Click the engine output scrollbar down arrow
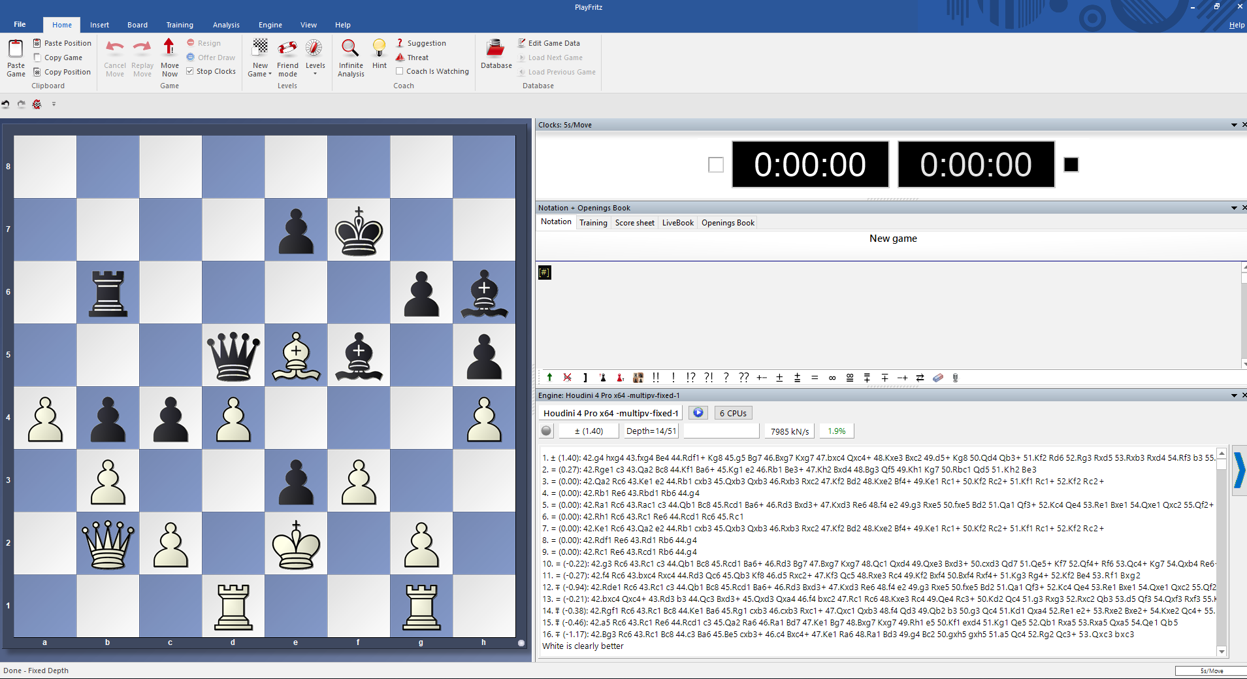1247x679 pixels. 1222,651
